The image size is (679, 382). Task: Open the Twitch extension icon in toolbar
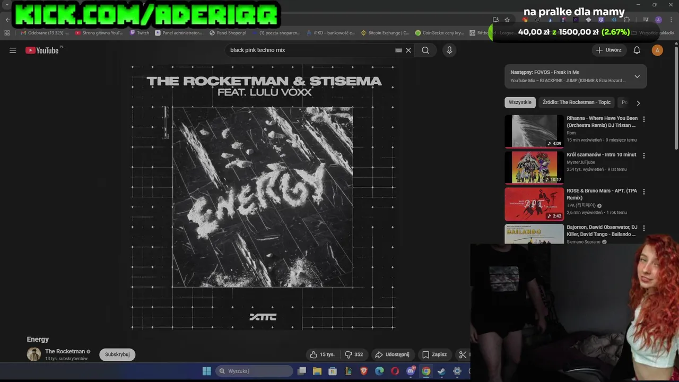click(601, 20)
